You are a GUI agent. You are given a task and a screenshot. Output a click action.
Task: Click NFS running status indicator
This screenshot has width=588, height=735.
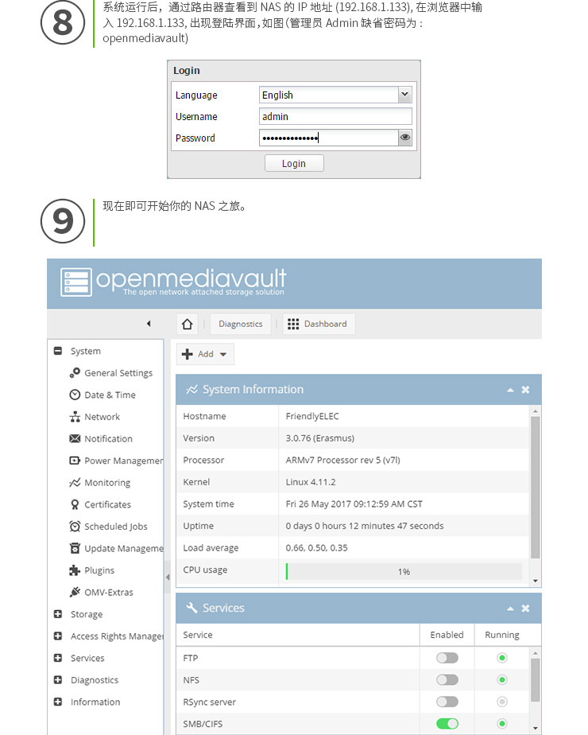click(502, 679)
